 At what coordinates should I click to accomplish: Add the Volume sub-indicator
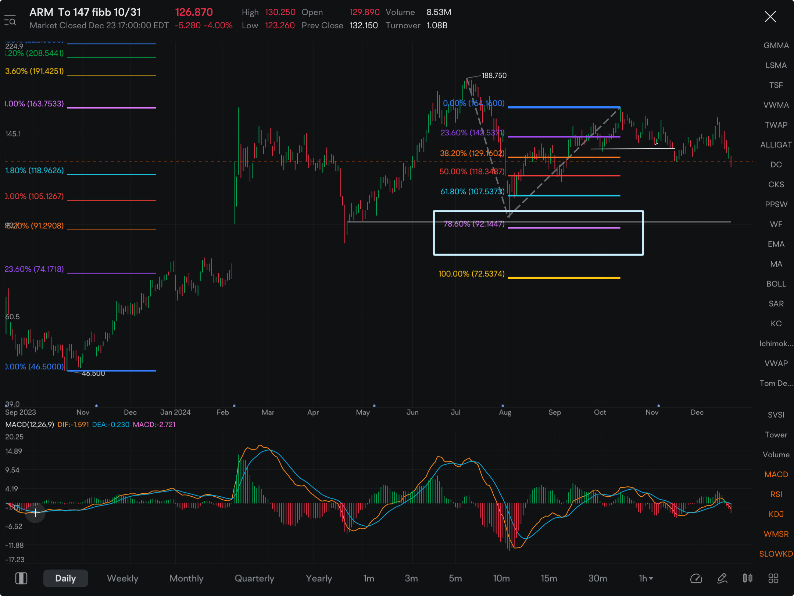776,455
